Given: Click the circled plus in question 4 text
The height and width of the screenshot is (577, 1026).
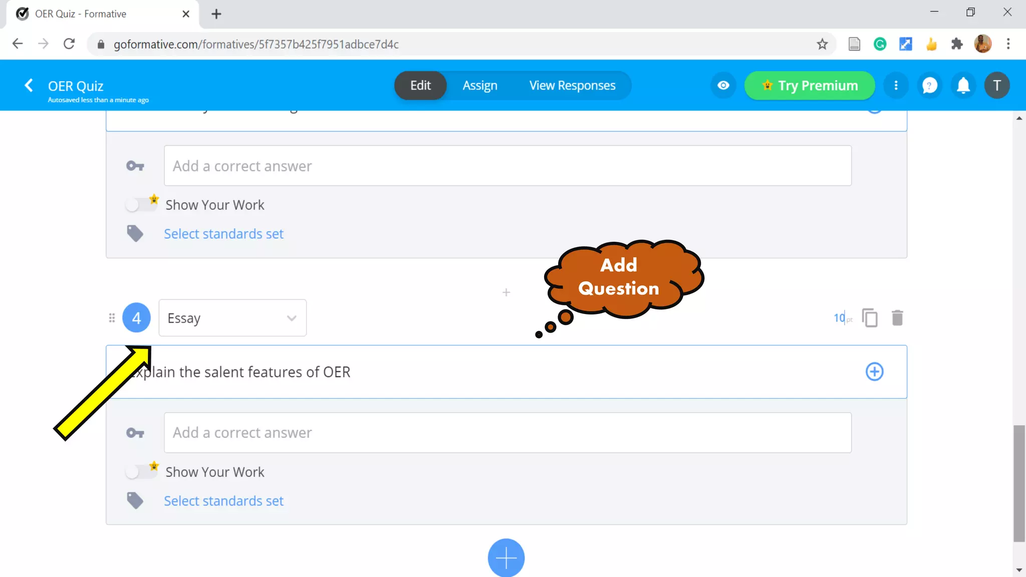Looking at the screenshot, I should (874, 372).
